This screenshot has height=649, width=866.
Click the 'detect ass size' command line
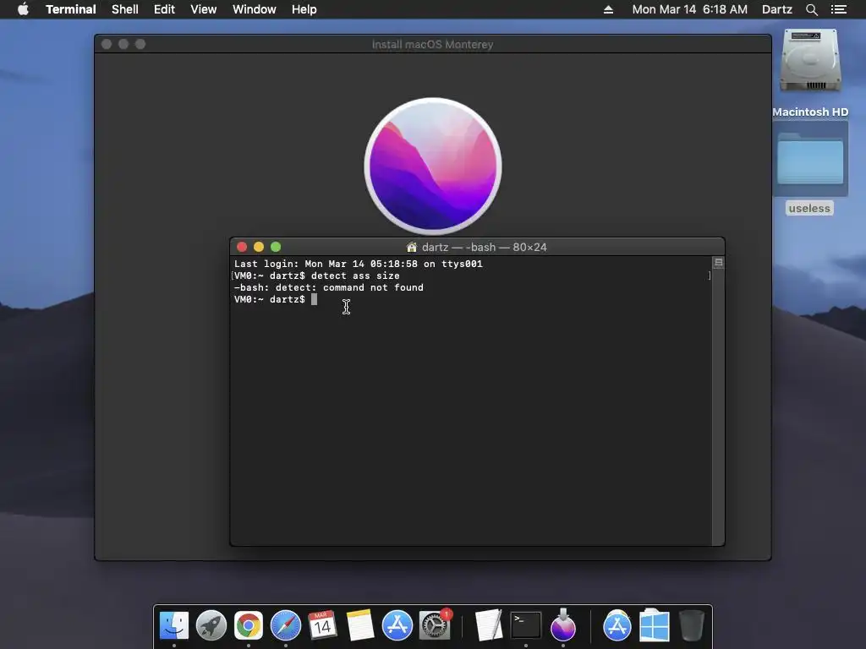pyautogui.click(x=316, y=275)
